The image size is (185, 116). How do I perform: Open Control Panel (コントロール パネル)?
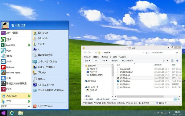(50, 62)
